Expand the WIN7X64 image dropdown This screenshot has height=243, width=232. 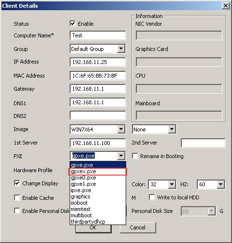coord(121,129)
